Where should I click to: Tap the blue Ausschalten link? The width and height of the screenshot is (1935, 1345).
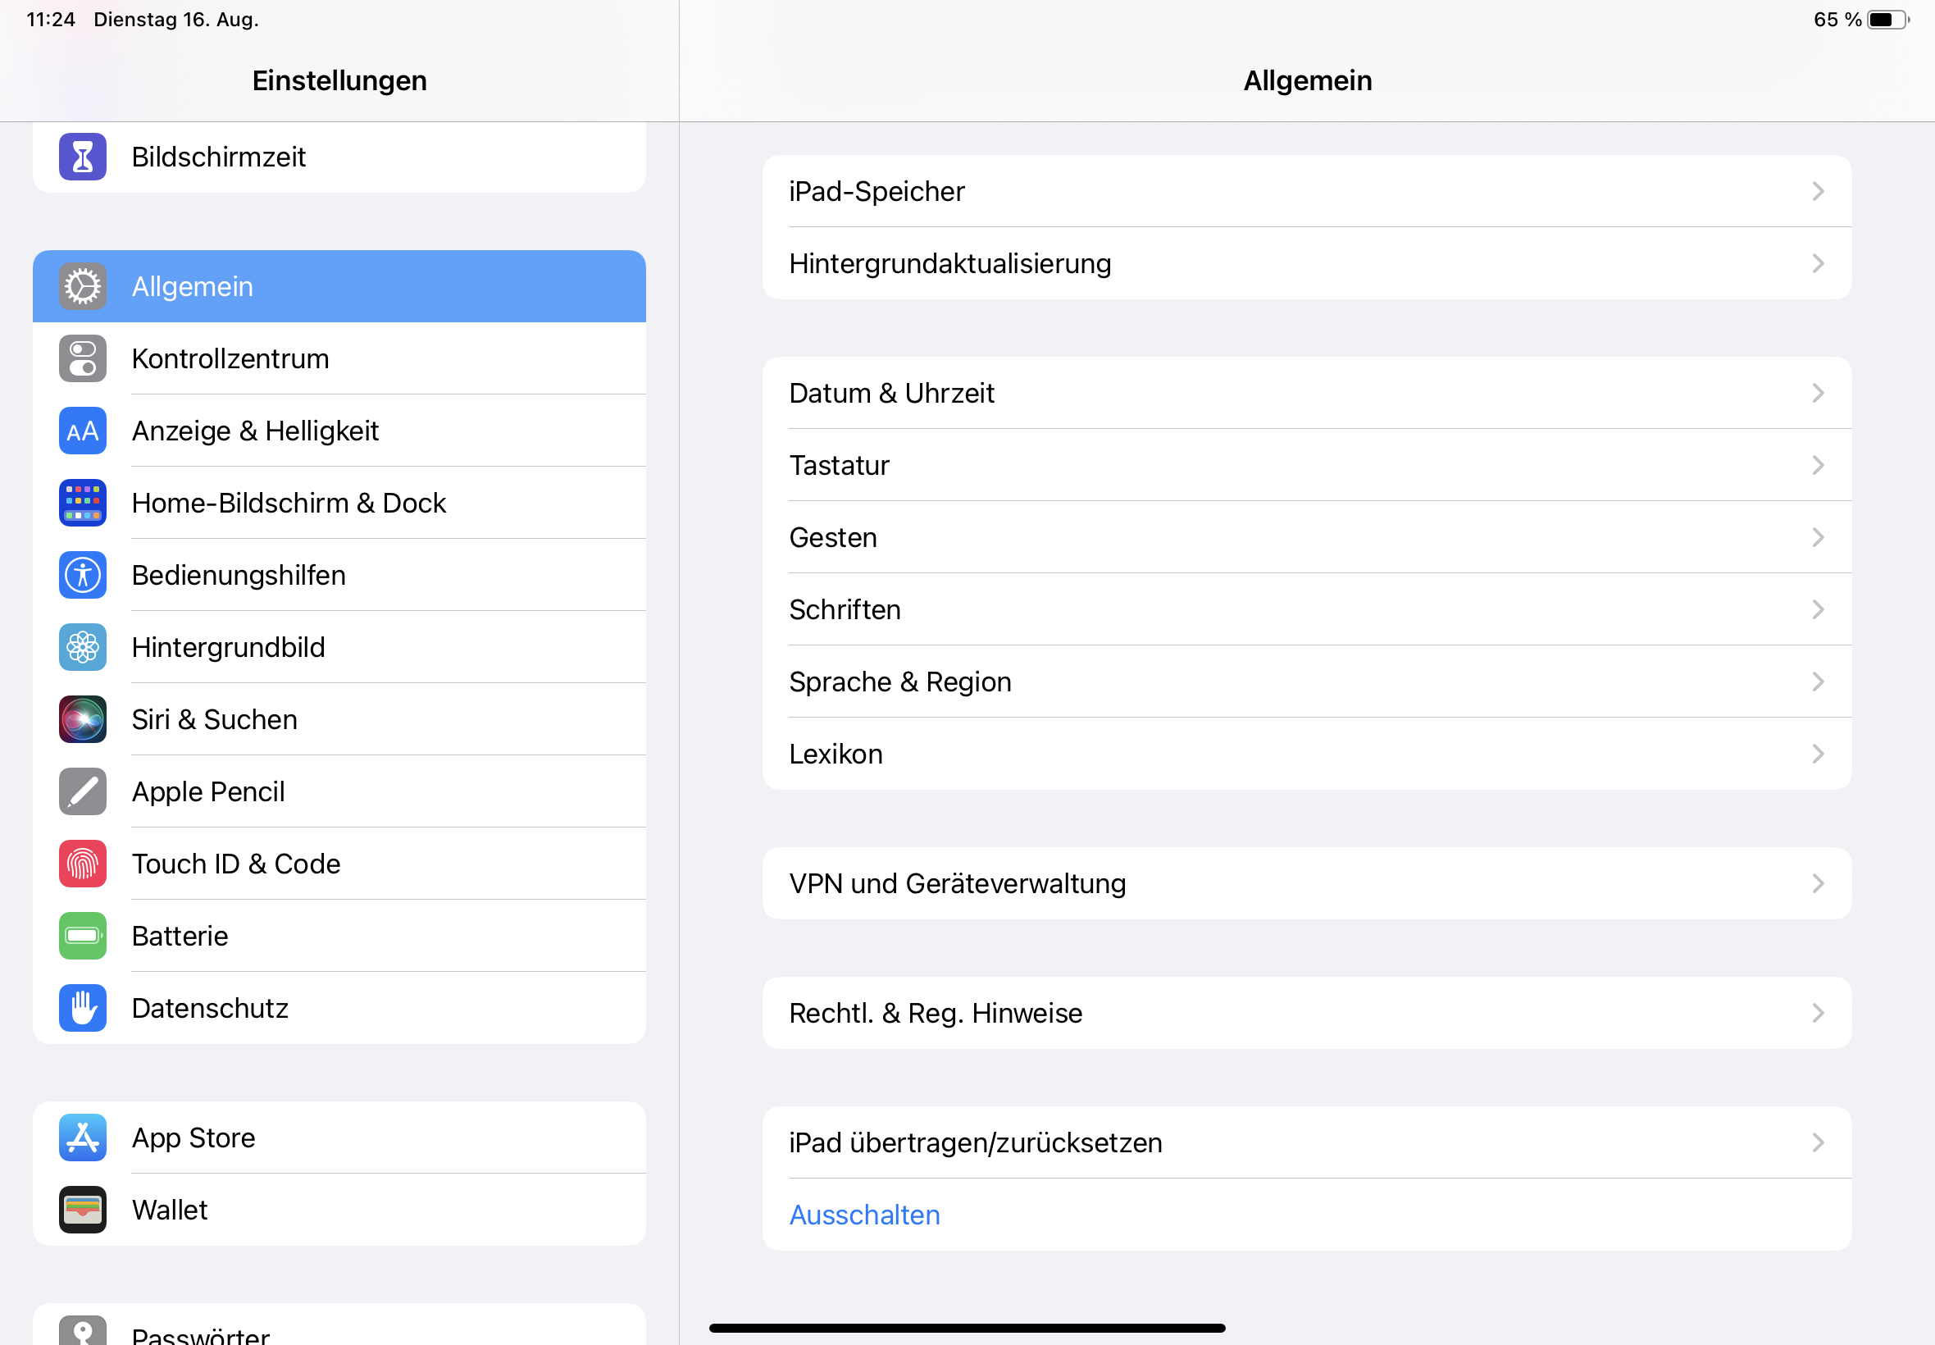point(864,1215)
